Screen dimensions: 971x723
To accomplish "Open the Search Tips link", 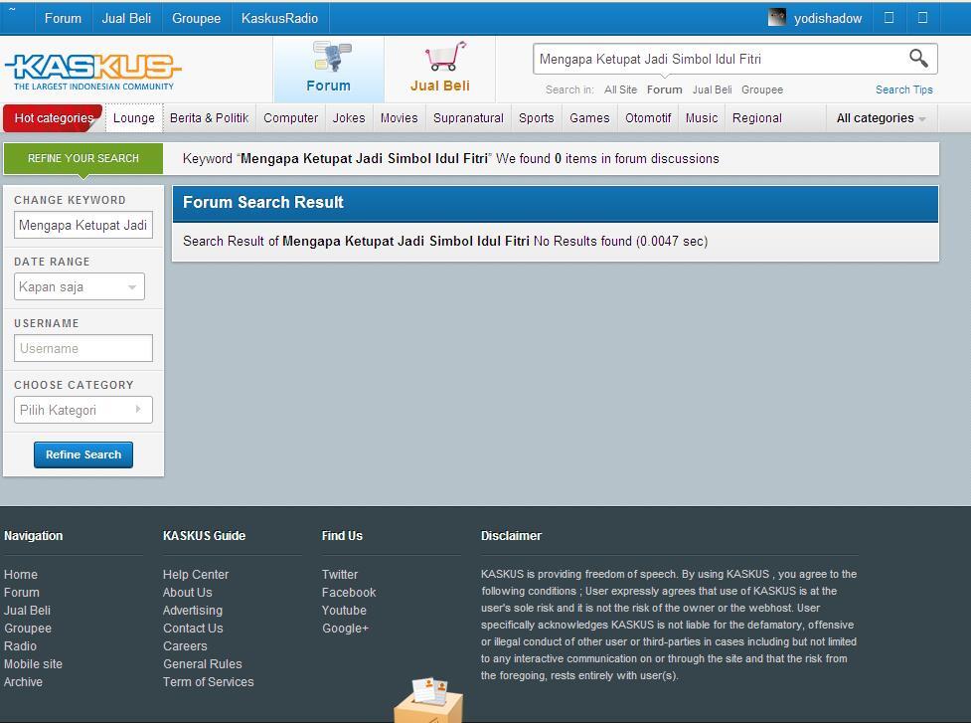I will click(x=903, y=90).
